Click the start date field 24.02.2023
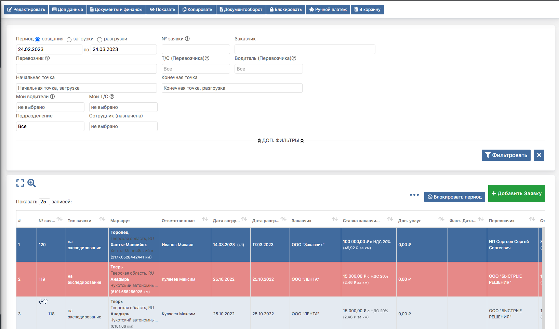The height and width of the screenshot is (329, 559). point(49,49)
